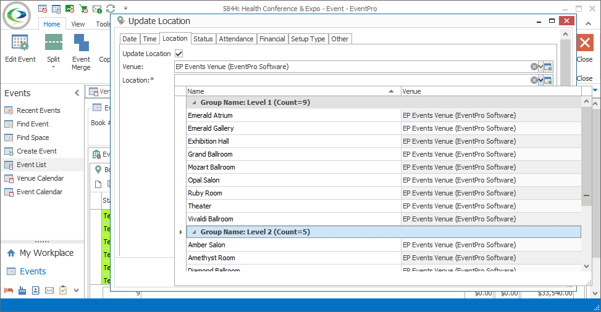Open the Home ribbon tab

[52, 23]
